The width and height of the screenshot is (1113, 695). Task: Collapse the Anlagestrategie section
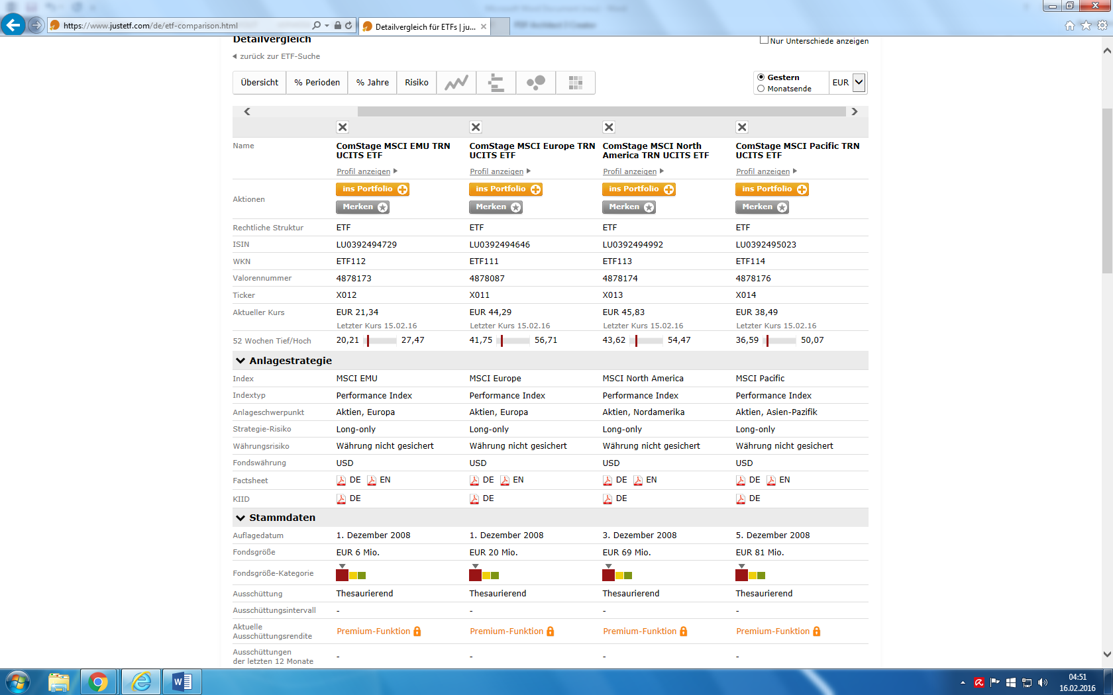coord(240,361)
